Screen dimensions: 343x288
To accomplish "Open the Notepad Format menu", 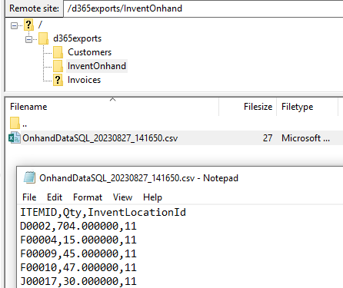I will tap(88, 197).
